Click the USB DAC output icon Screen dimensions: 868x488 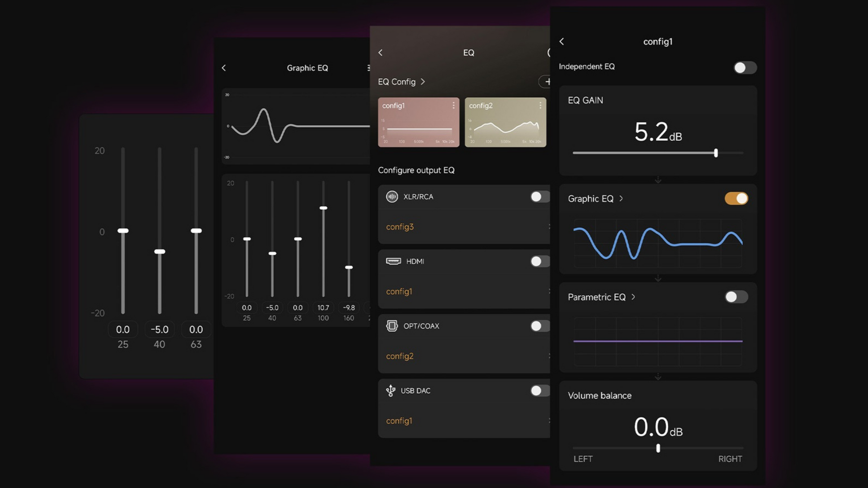pos(391,390)
